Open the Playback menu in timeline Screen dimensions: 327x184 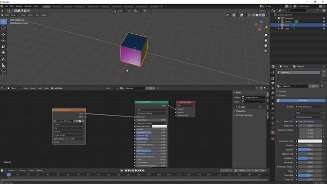coord(12,171)
